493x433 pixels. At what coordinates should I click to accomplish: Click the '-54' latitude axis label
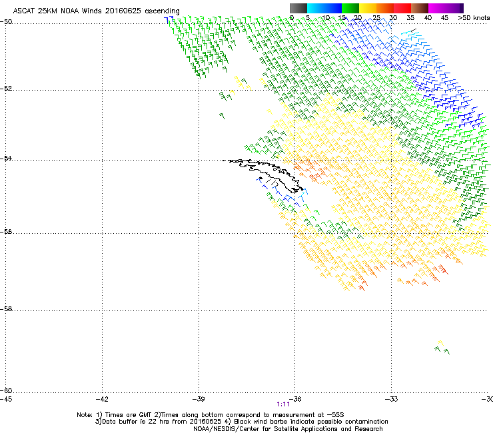[x=6, y=159]
